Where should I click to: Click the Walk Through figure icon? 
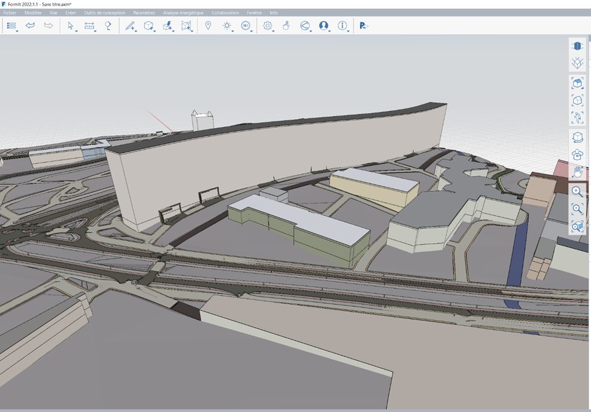point(577,117)
